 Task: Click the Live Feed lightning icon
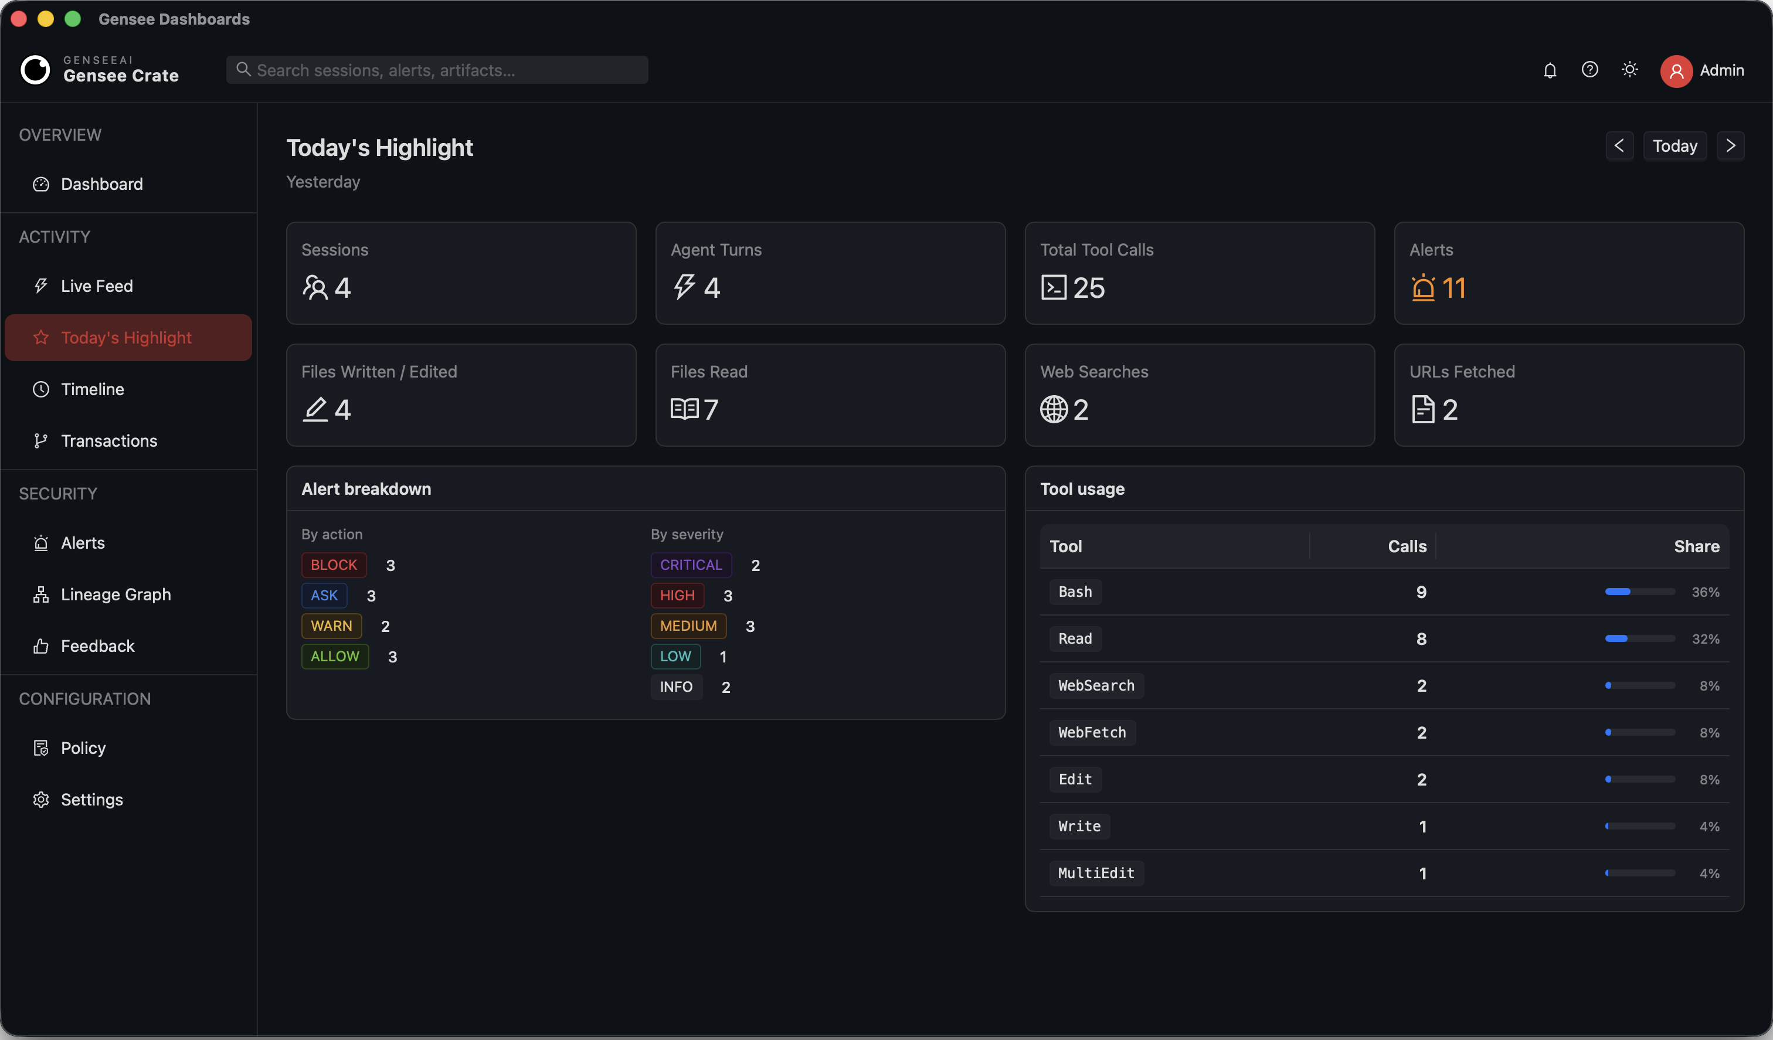pyautogui.click(x=41, y=286)
